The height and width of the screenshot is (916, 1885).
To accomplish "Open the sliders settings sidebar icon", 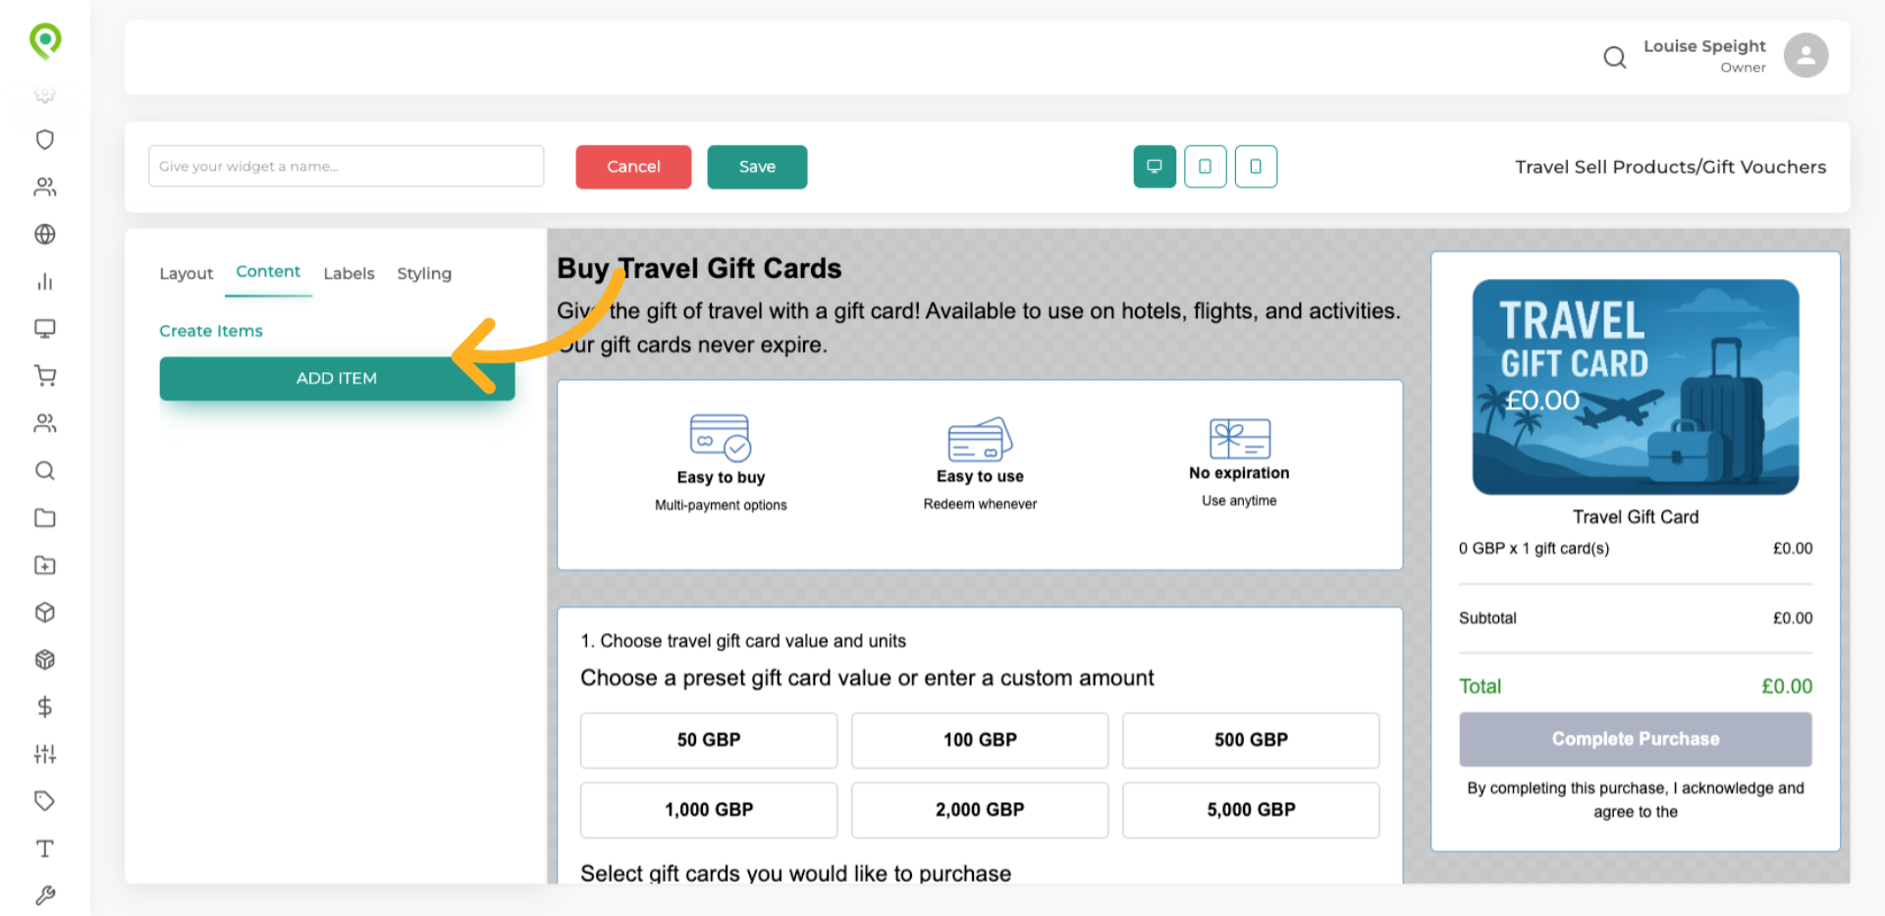I will tap(45, 754).
